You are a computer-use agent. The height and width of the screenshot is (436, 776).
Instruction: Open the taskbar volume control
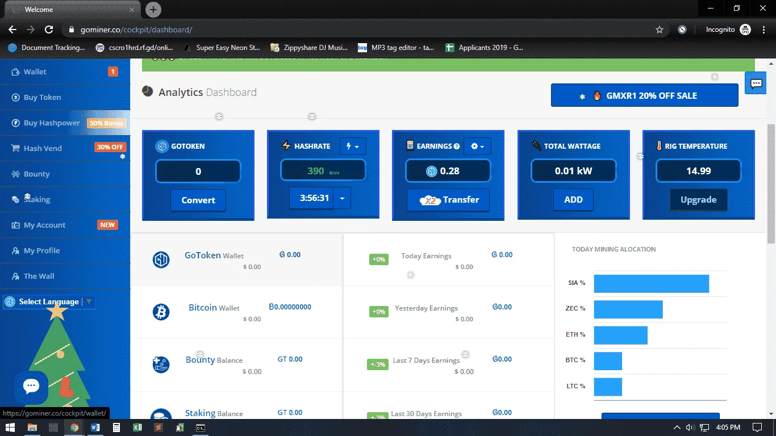coord(691,427)
